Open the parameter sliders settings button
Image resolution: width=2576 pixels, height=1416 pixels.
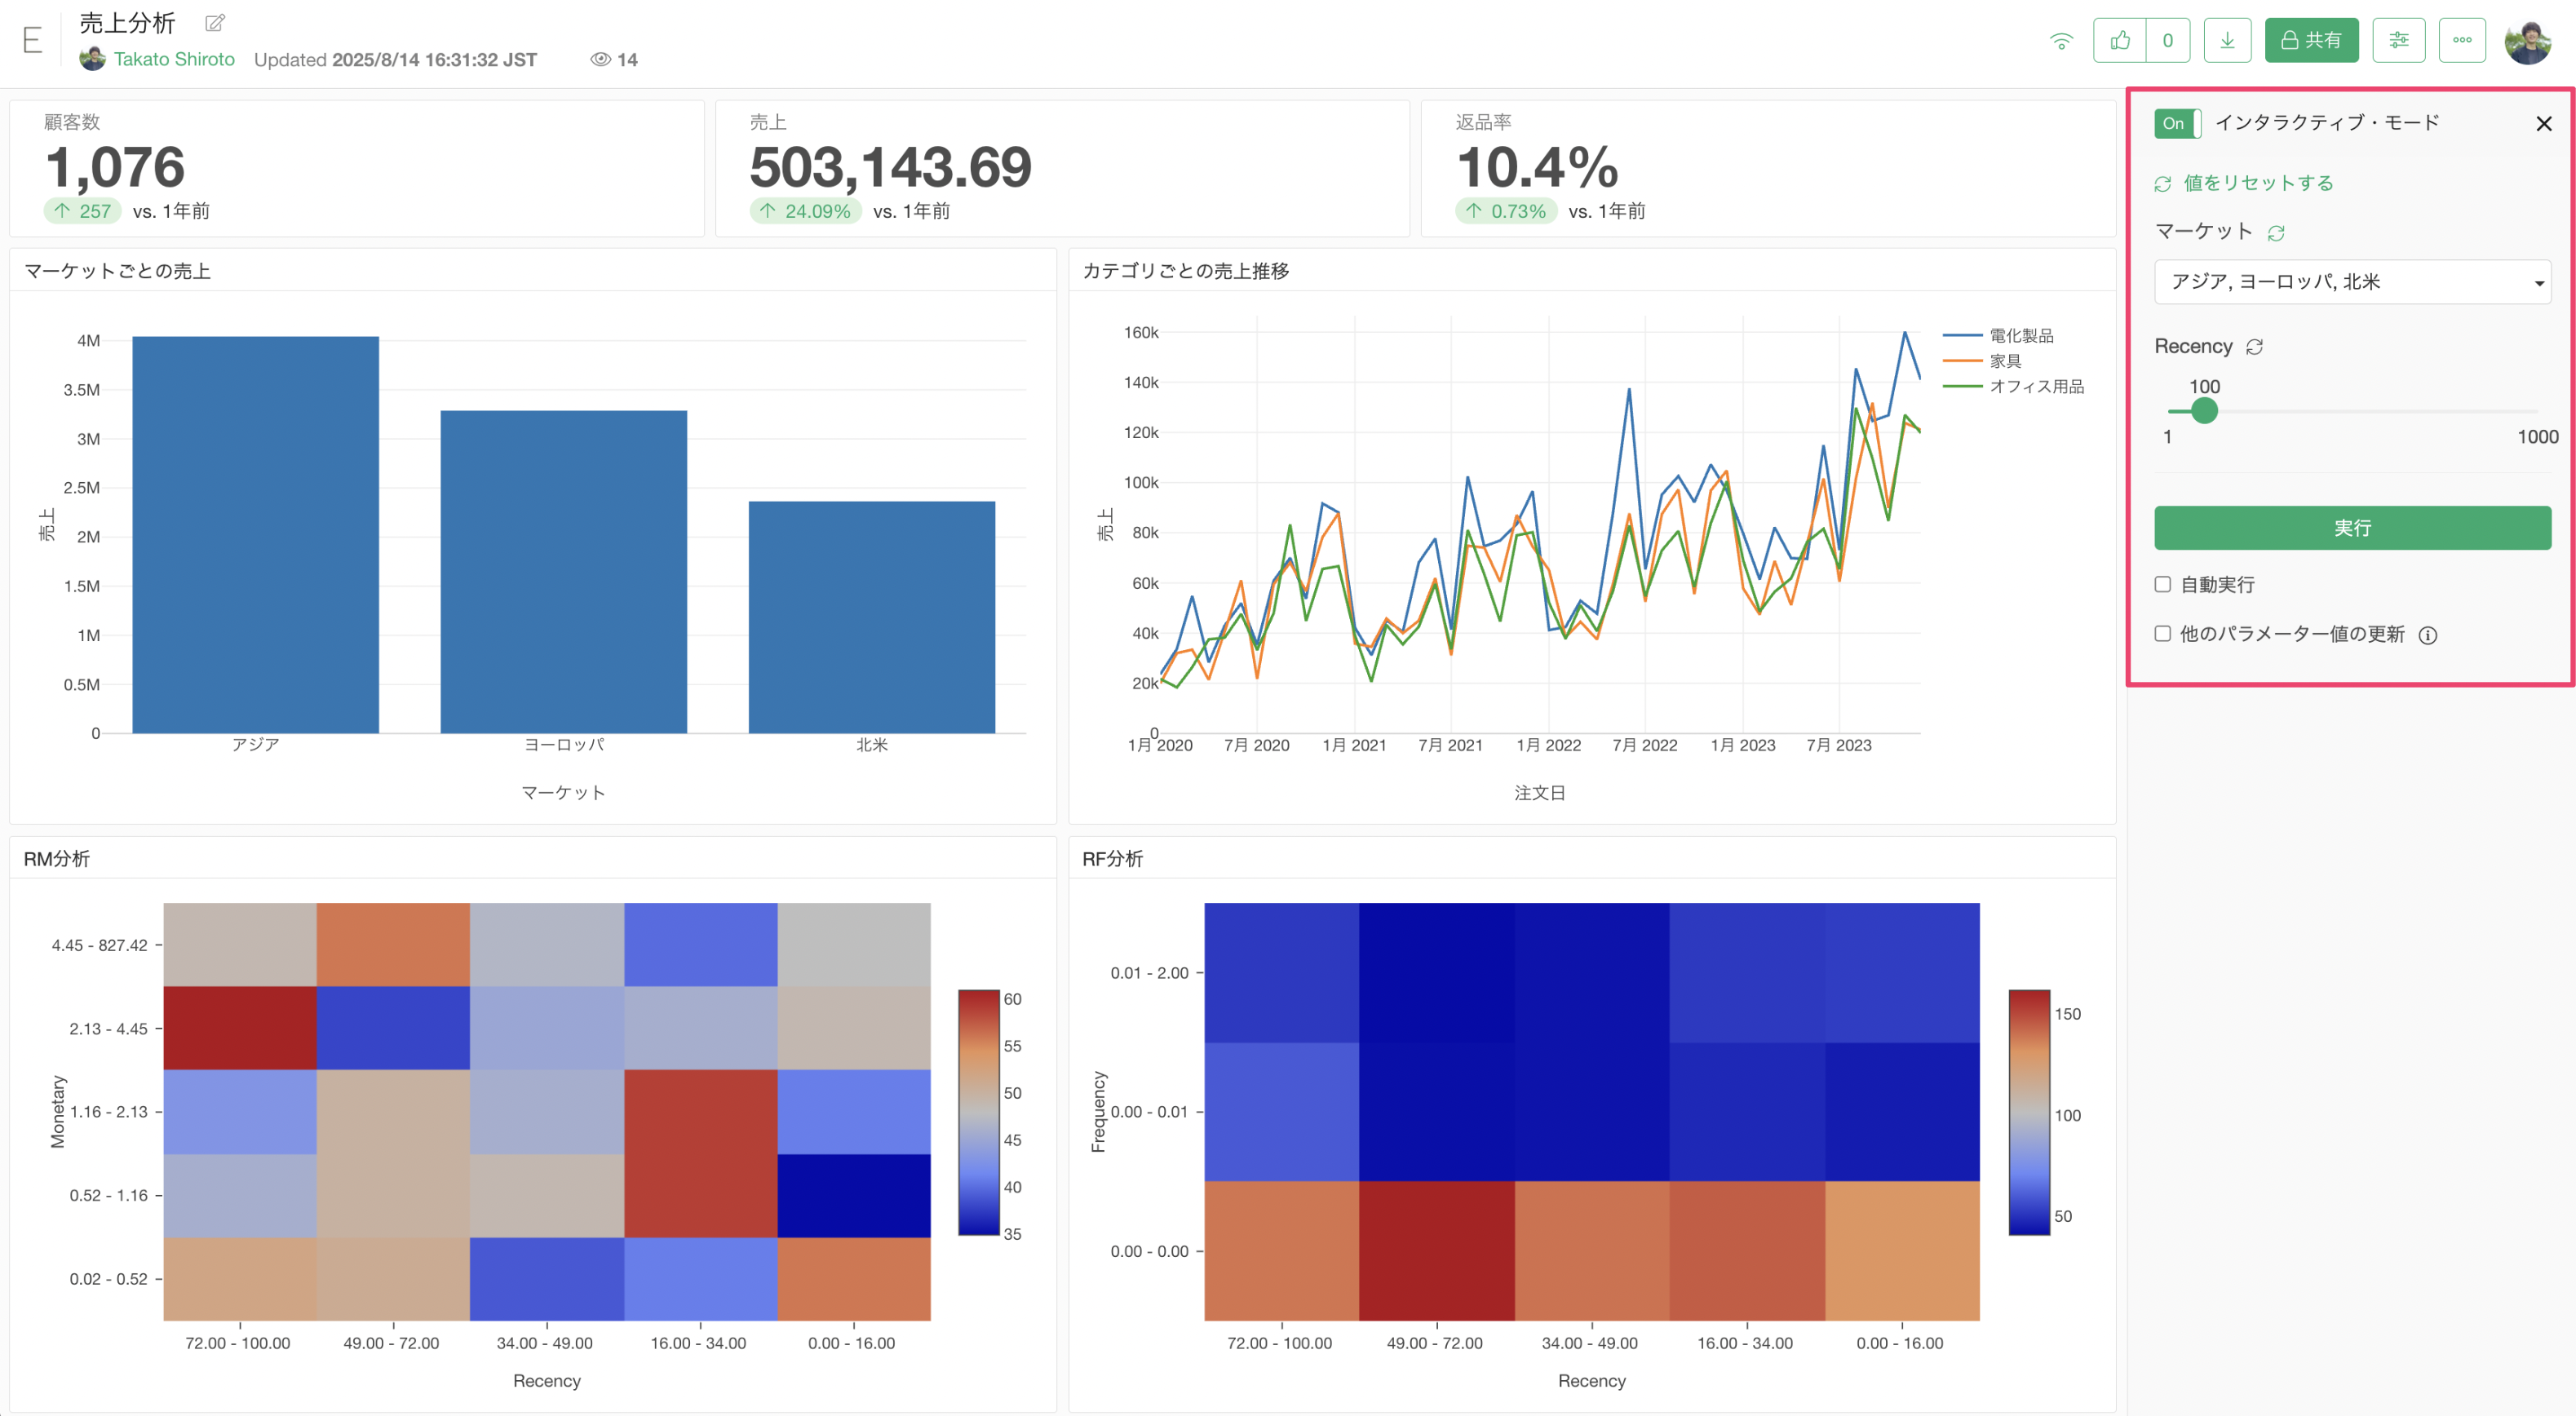[x=2398, y=40]
